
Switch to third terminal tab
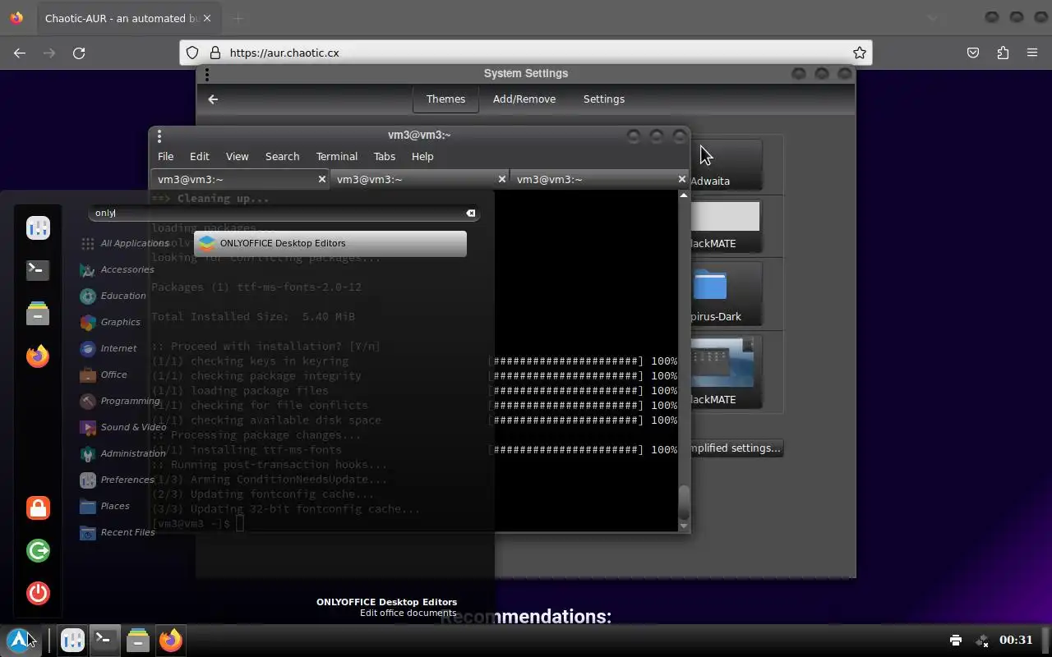click(600, 179)
